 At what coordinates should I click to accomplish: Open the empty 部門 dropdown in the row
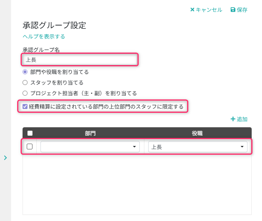(90, 147)
